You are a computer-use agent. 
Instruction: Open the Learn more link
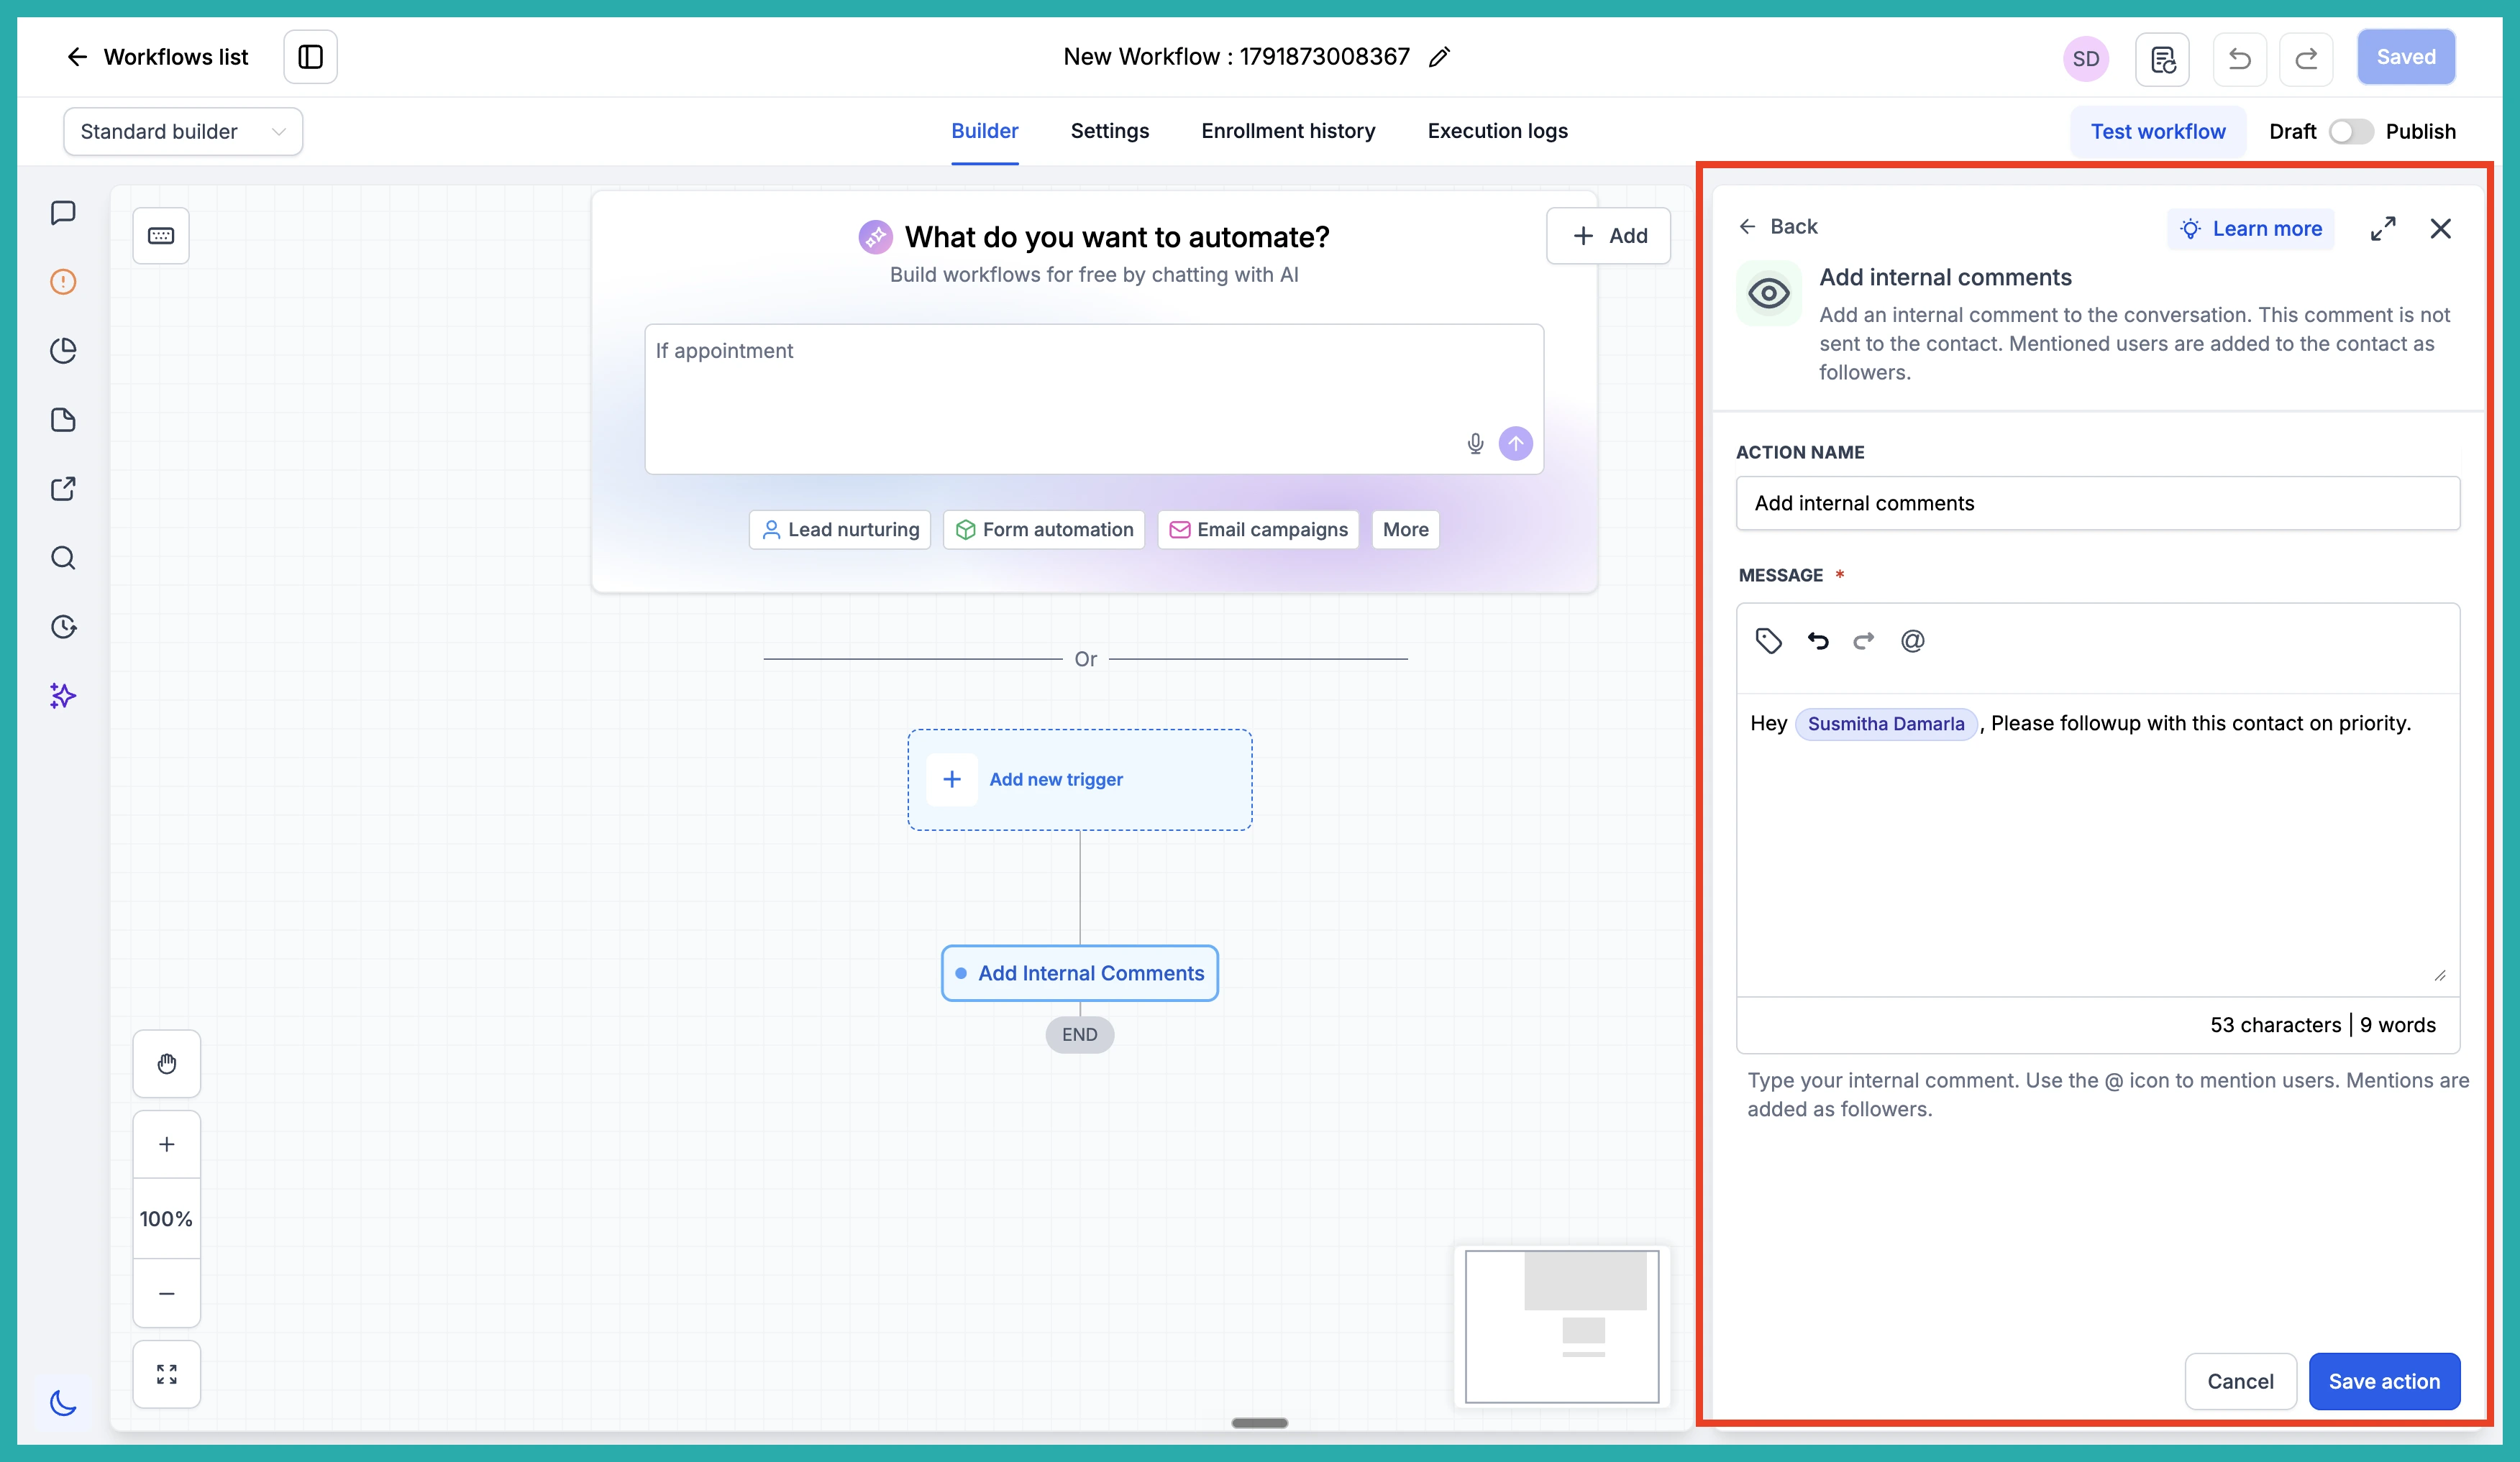(2251, 229)
